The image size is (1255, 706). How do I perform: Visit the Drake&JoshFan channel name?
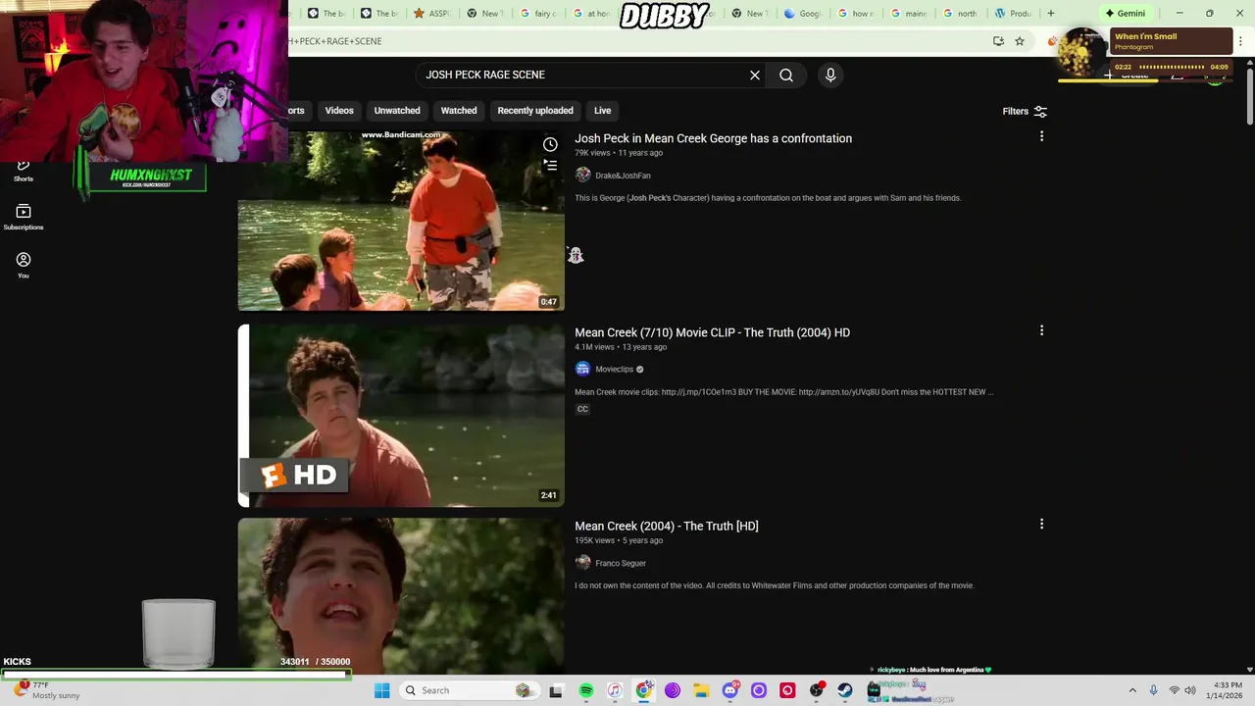pyautogui.click(x=623, y=176)
